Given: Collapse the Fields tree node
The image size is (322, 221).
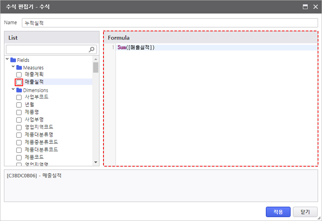Looking at the screenshot, I should (x=7, y=59).
